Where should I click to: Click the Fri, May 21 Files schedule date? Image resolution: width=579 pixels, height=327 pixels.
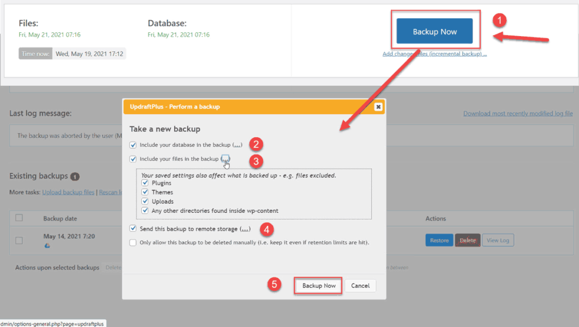[50, 34]
